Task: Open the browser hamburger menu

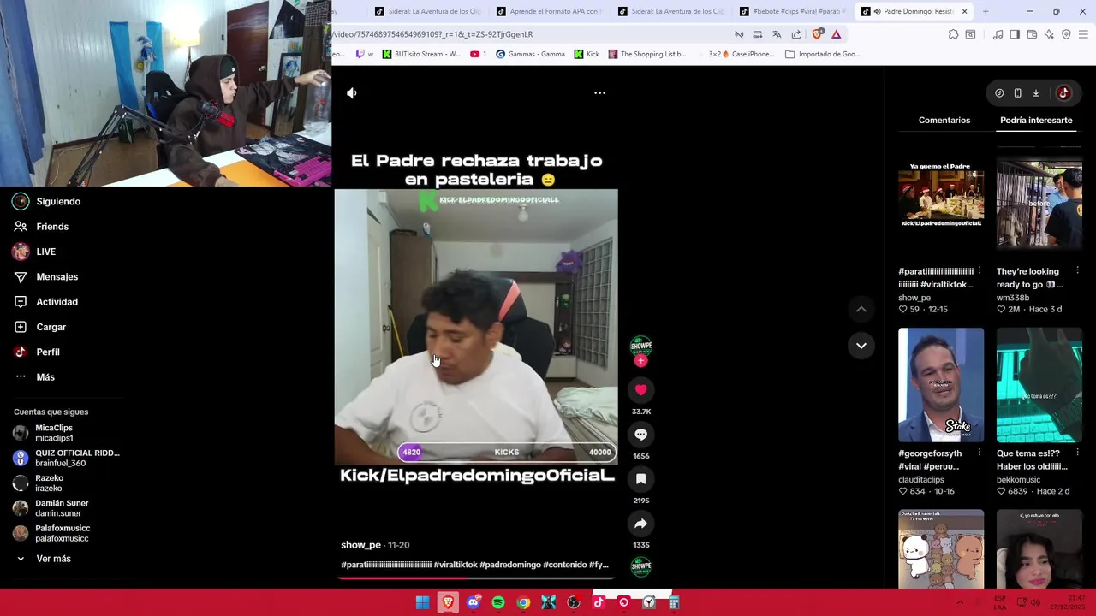Action: 1083,34
